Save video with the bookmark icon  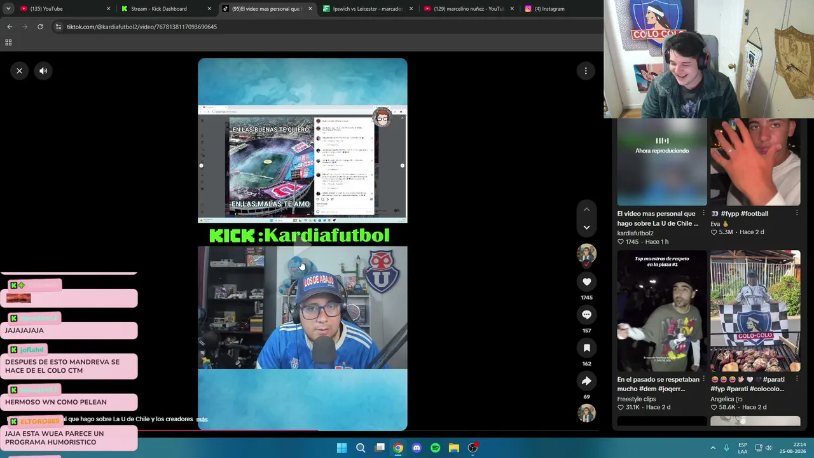click(586, 348)
